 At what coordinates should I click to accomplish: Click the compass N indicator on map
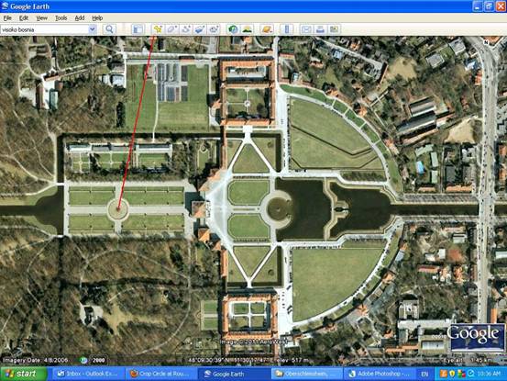(x=485, y=42)
